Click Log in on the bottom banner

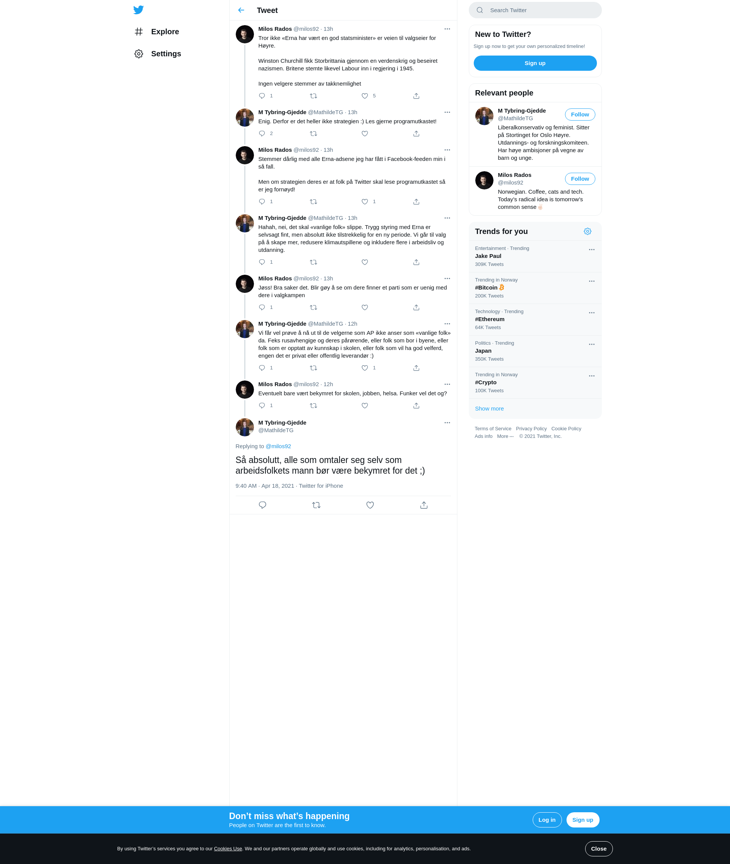(547, 820)
